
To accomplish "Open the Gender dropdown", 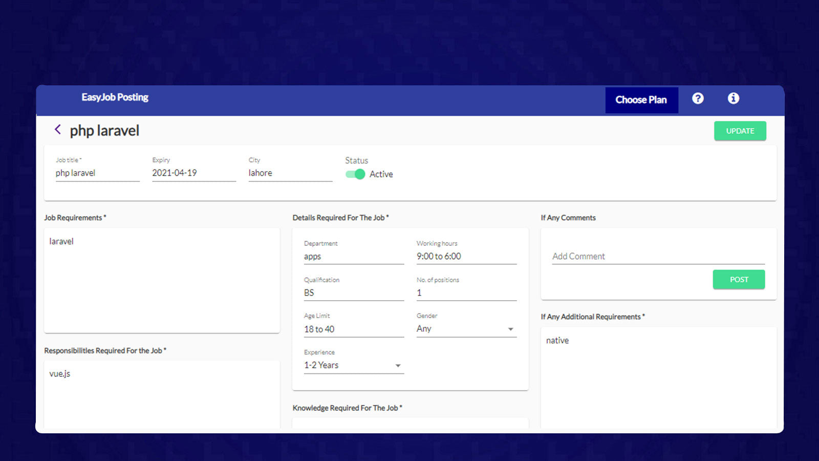I will [x=466, y=329].
